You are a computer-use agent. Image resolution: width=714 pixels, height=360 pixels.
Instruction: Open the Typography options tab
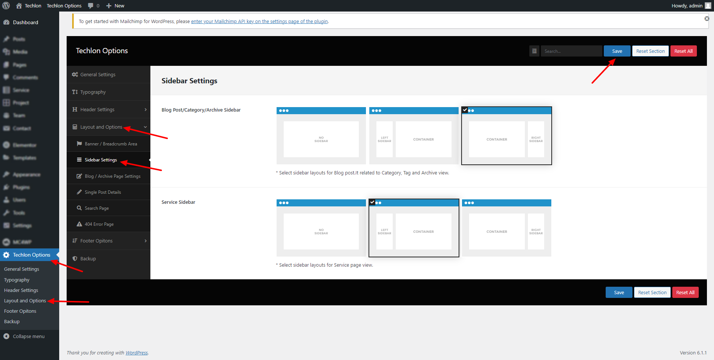(93, 92)
